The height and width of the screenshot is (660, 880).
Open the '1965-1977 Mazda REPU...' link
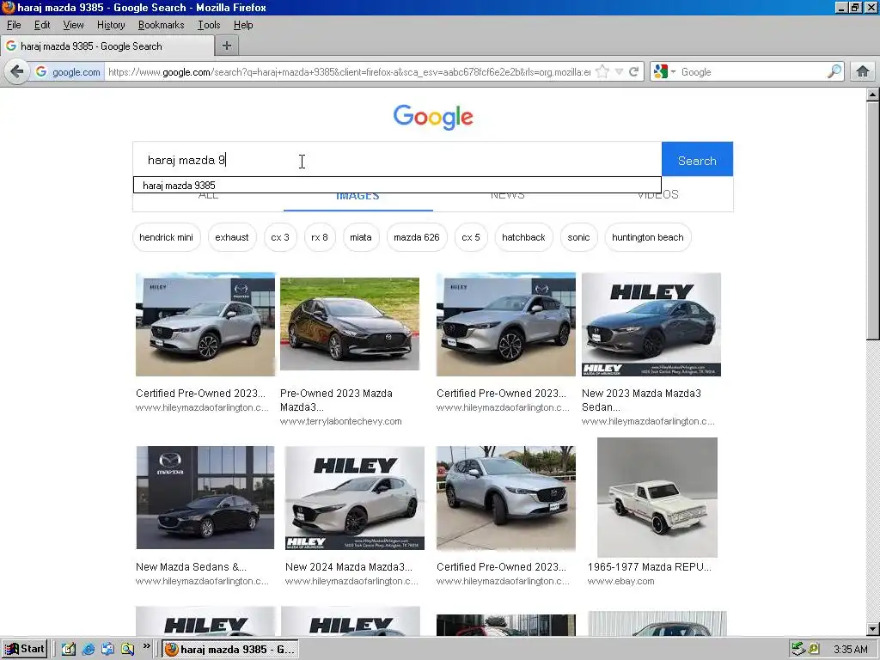tap(650, 567)
